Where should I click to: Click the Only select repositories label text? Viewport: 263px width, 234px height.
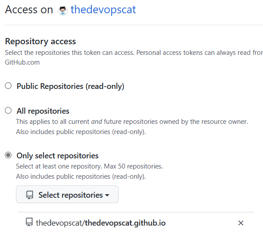point(58,156)
